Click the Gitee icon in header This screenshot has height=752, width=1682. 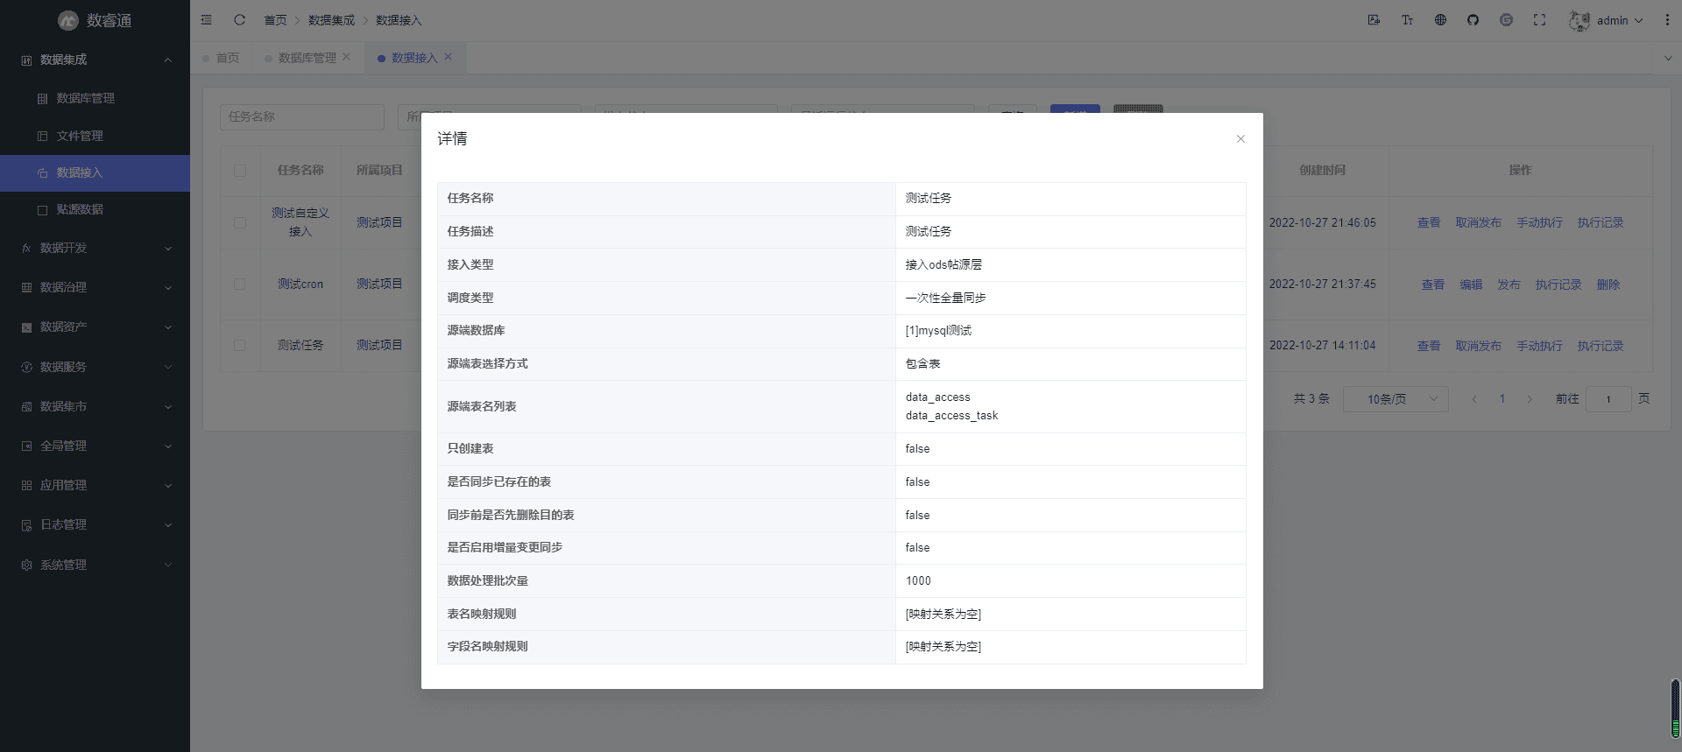click(1506, 19)
